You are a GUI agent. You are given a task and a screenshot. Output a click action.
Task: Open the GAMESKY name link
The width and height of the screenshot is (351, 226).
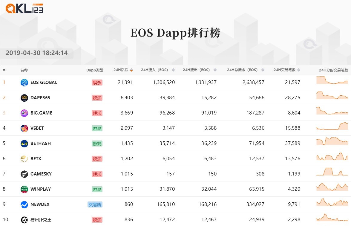point(41,174)
